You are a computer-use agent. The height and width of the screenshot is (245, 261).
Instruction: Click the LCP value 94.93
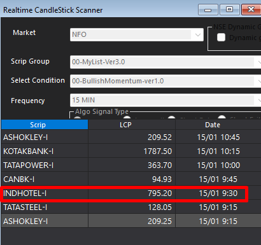[x=162, y=179]
